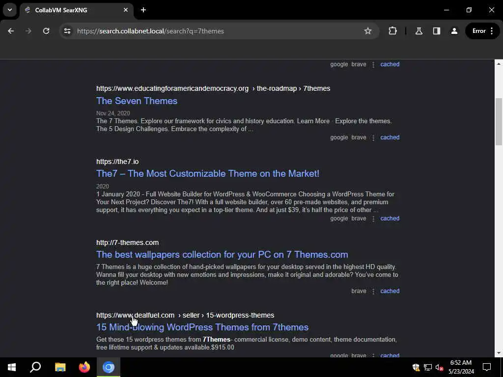Select the CollabVM SearXNG tab
The image size is (503, 377).
(x=76, y=10)
